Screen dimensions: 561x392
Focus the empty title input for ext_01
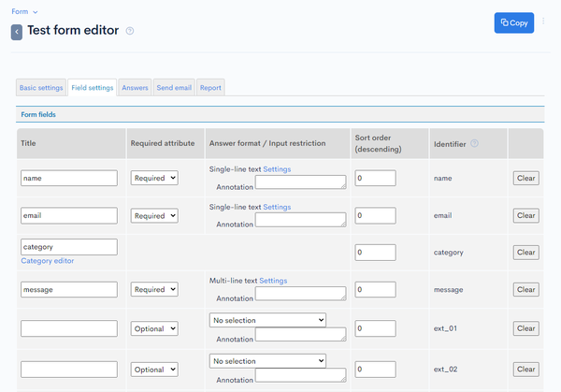tap(69, 328)
